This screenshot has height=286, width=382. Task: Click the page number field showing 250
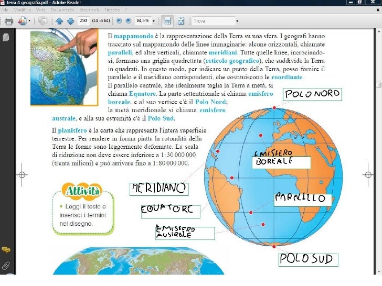pyautogui.click(x=83, y=20)
